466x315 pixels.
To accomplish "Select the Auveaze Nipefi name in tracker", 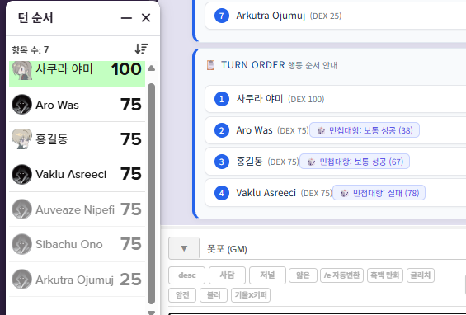I will point(75,209).
